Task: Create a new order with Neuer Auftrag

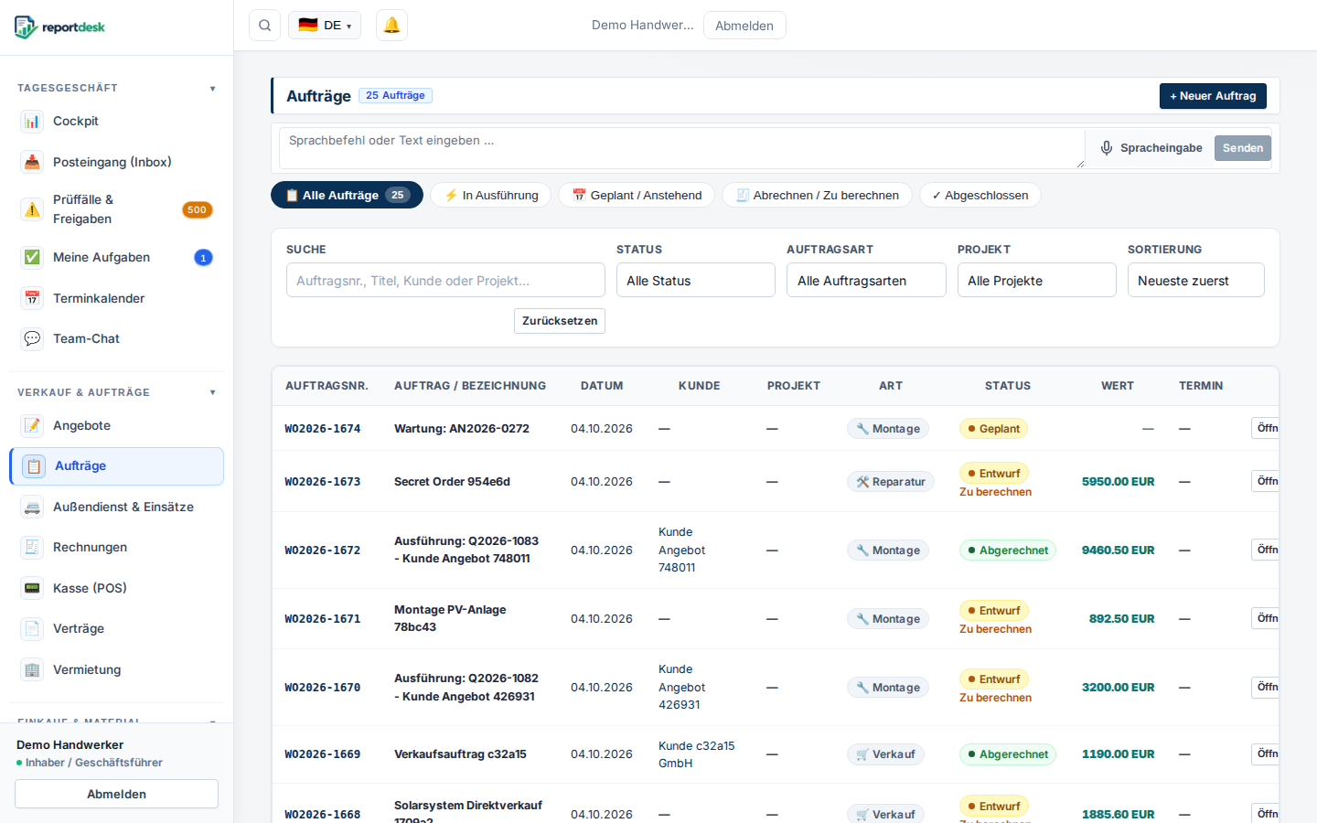Action: pos(1213,96)
